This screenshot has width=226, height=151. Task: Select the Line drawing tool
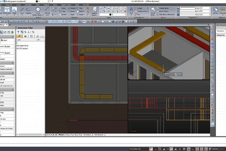pyautogui.click(x=22, y=11)
